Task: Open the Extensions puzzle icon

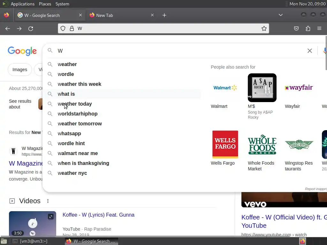Action: (x=308, y=28)
